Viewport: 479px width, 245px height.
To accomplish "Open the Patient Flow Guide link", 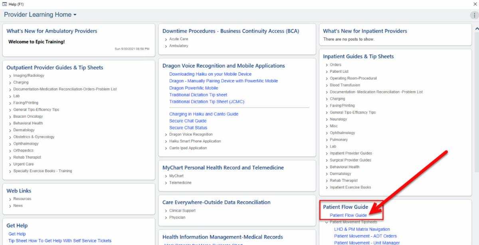I will (x=348, y=215).
